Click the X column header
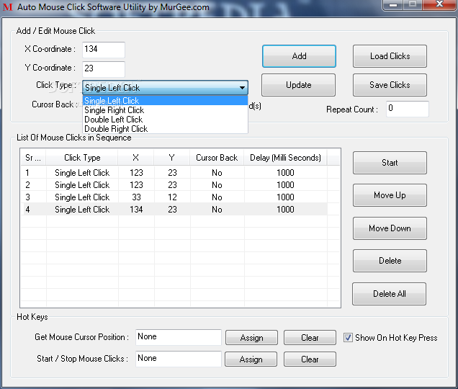The height and width of the screenshot is (389, 458). tap(136, 158)
